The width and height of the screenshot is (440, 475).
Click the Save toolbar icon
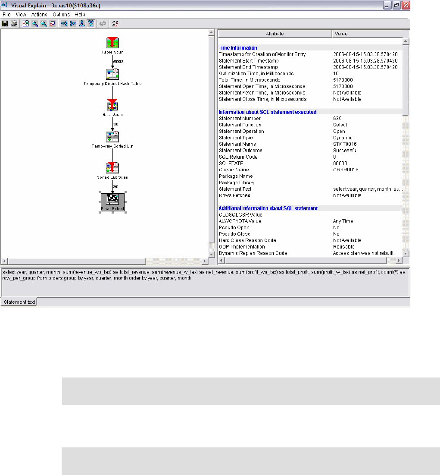[5, 23]
